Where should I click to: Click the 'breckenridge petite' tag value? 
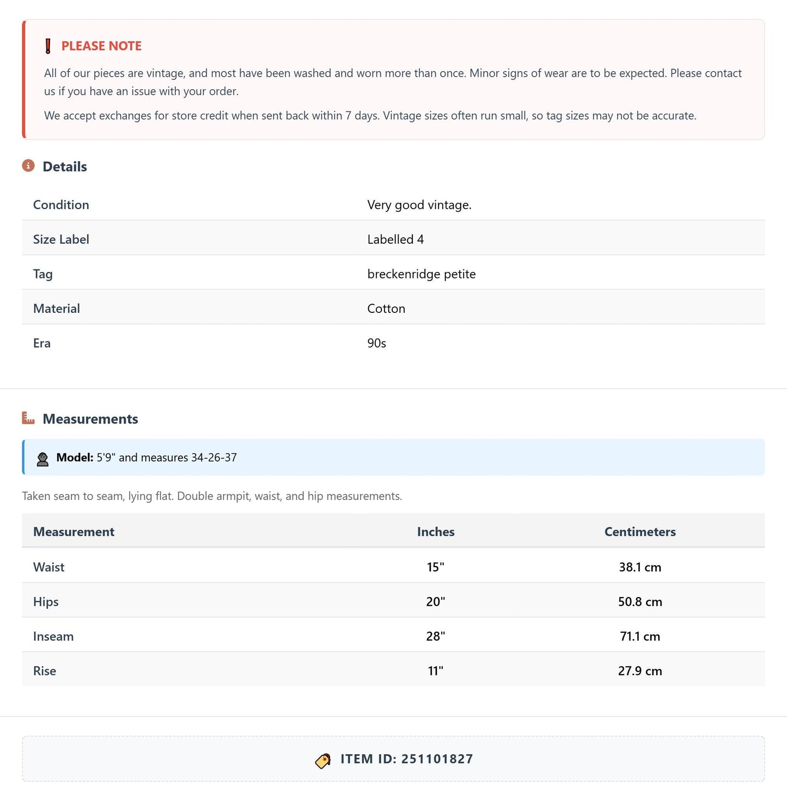pos(422,274)
